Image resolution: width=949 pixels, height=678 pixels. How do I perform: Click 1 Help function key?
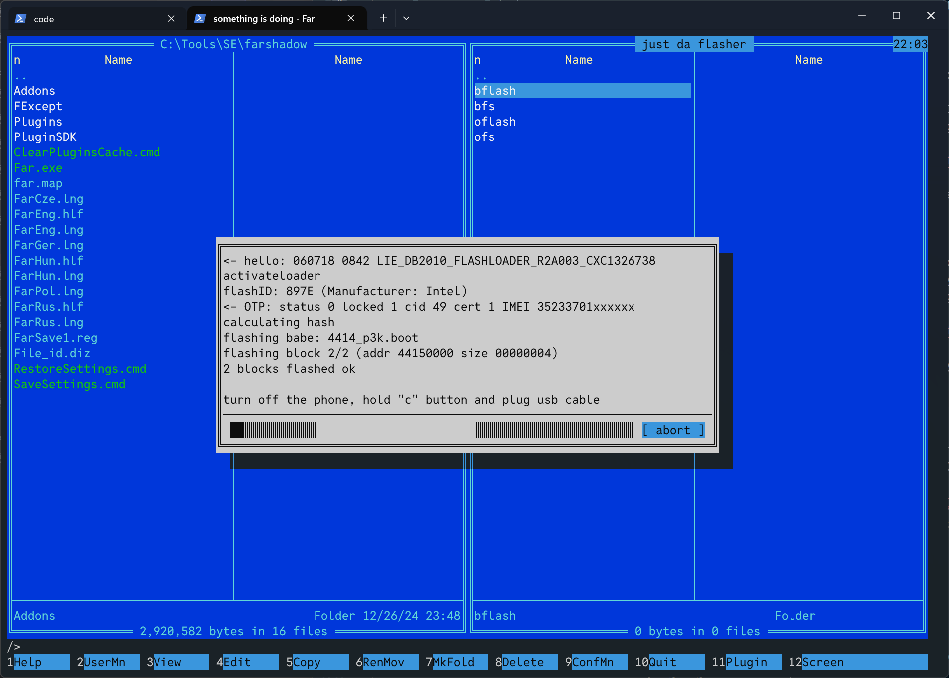pos(38,662)
